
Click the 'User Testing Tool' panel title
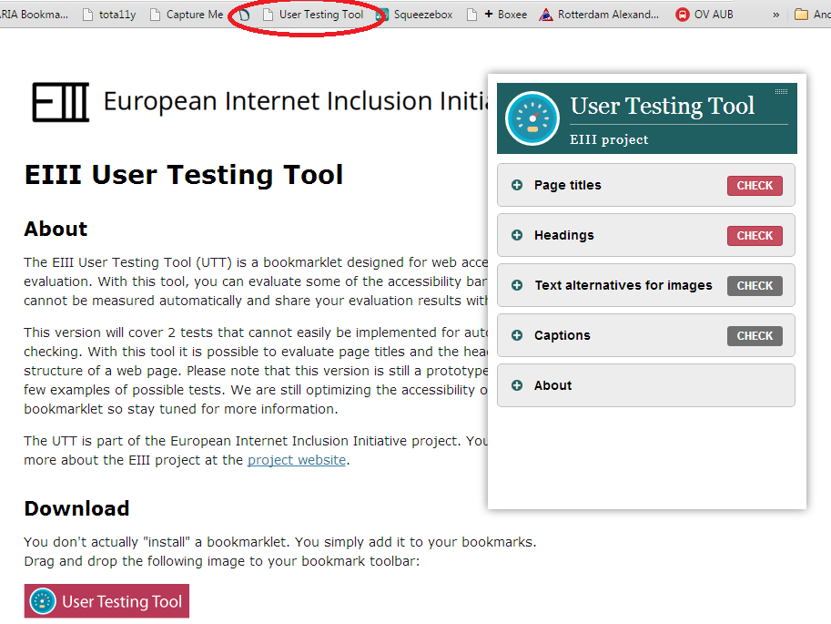[x=663, y=106]
